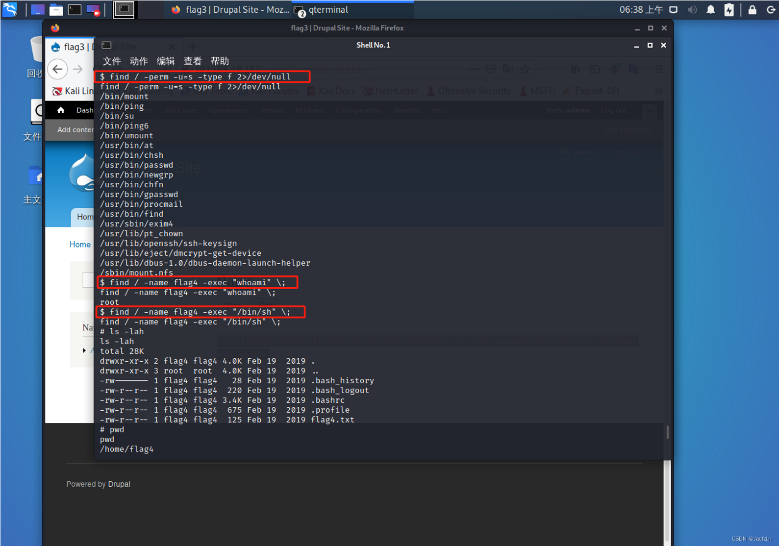Screen dimensions: 779x546
Task: Click the /usr/bin/procmail output line
Action: (141, 204)
